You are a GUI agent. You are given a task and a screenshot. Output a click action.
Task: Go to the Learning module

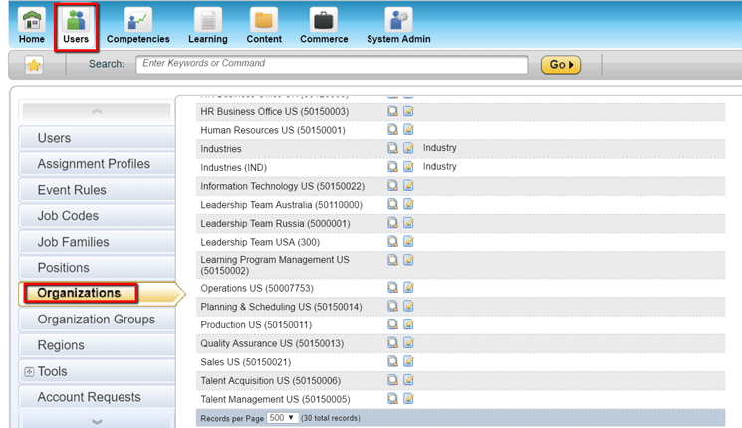[x=207, y=25]
